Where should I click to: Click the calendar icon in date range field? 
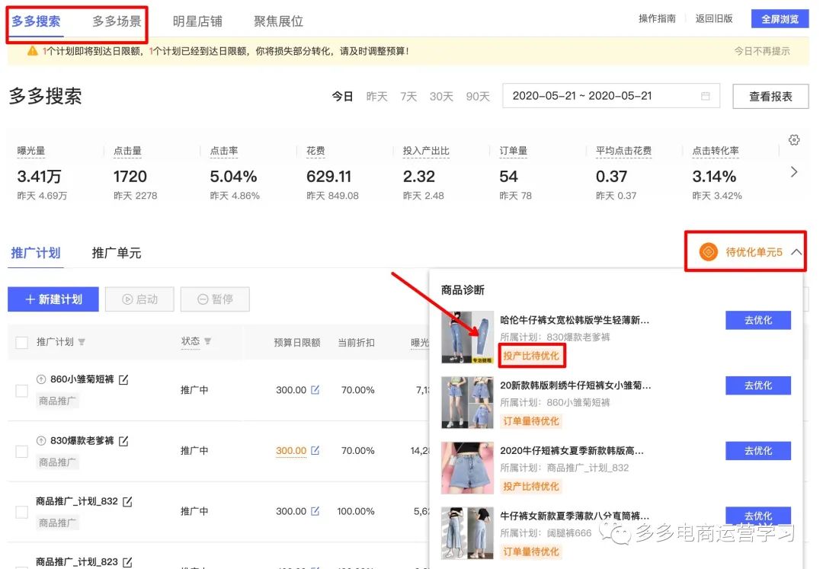coord(706,96)
